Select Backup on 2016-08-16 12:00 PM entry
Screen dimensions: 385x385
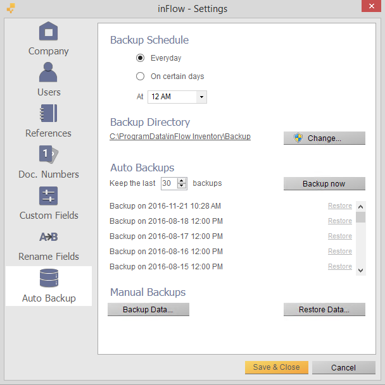[x=166, y=252]
